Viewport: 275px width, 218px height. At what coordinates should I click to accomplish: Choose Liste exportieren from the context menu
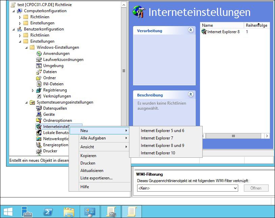(99, 178)
